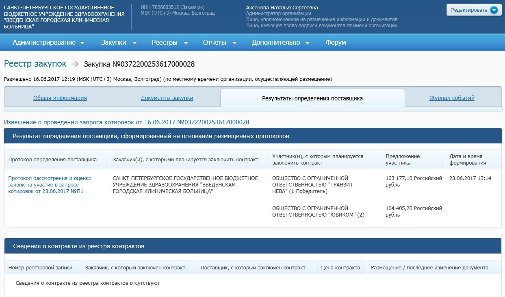Select the 23.06.2017 13:14 date cell
Screen dimensions: 505x297
point(470,178)
